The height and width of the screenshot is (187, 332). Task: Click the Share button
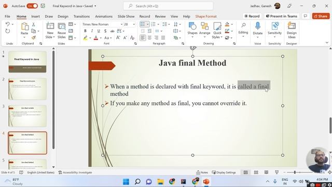(x=321, y=16)
